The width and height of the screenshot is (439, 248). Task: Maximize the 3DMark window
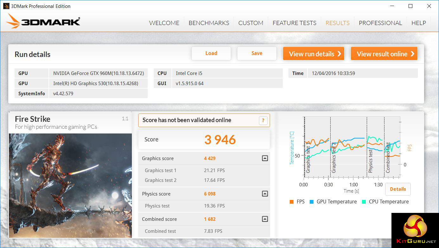[x=410, y=6]
